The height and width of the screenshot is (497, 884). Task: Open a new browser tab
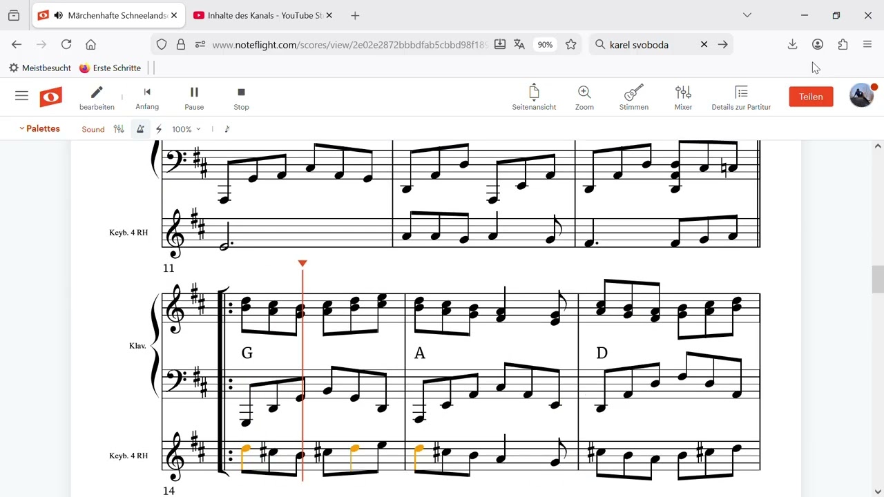355,15
